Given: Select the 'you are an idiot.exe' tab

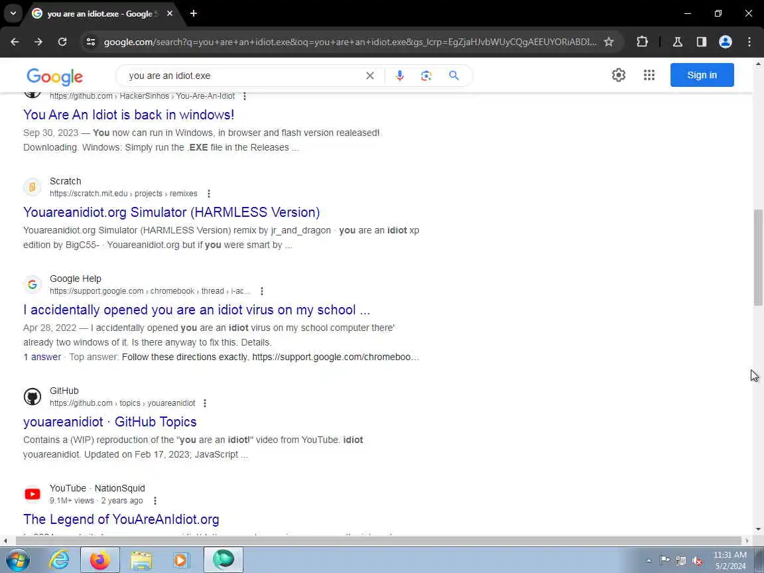Looking at the screenshot, I should coord(103,14).
